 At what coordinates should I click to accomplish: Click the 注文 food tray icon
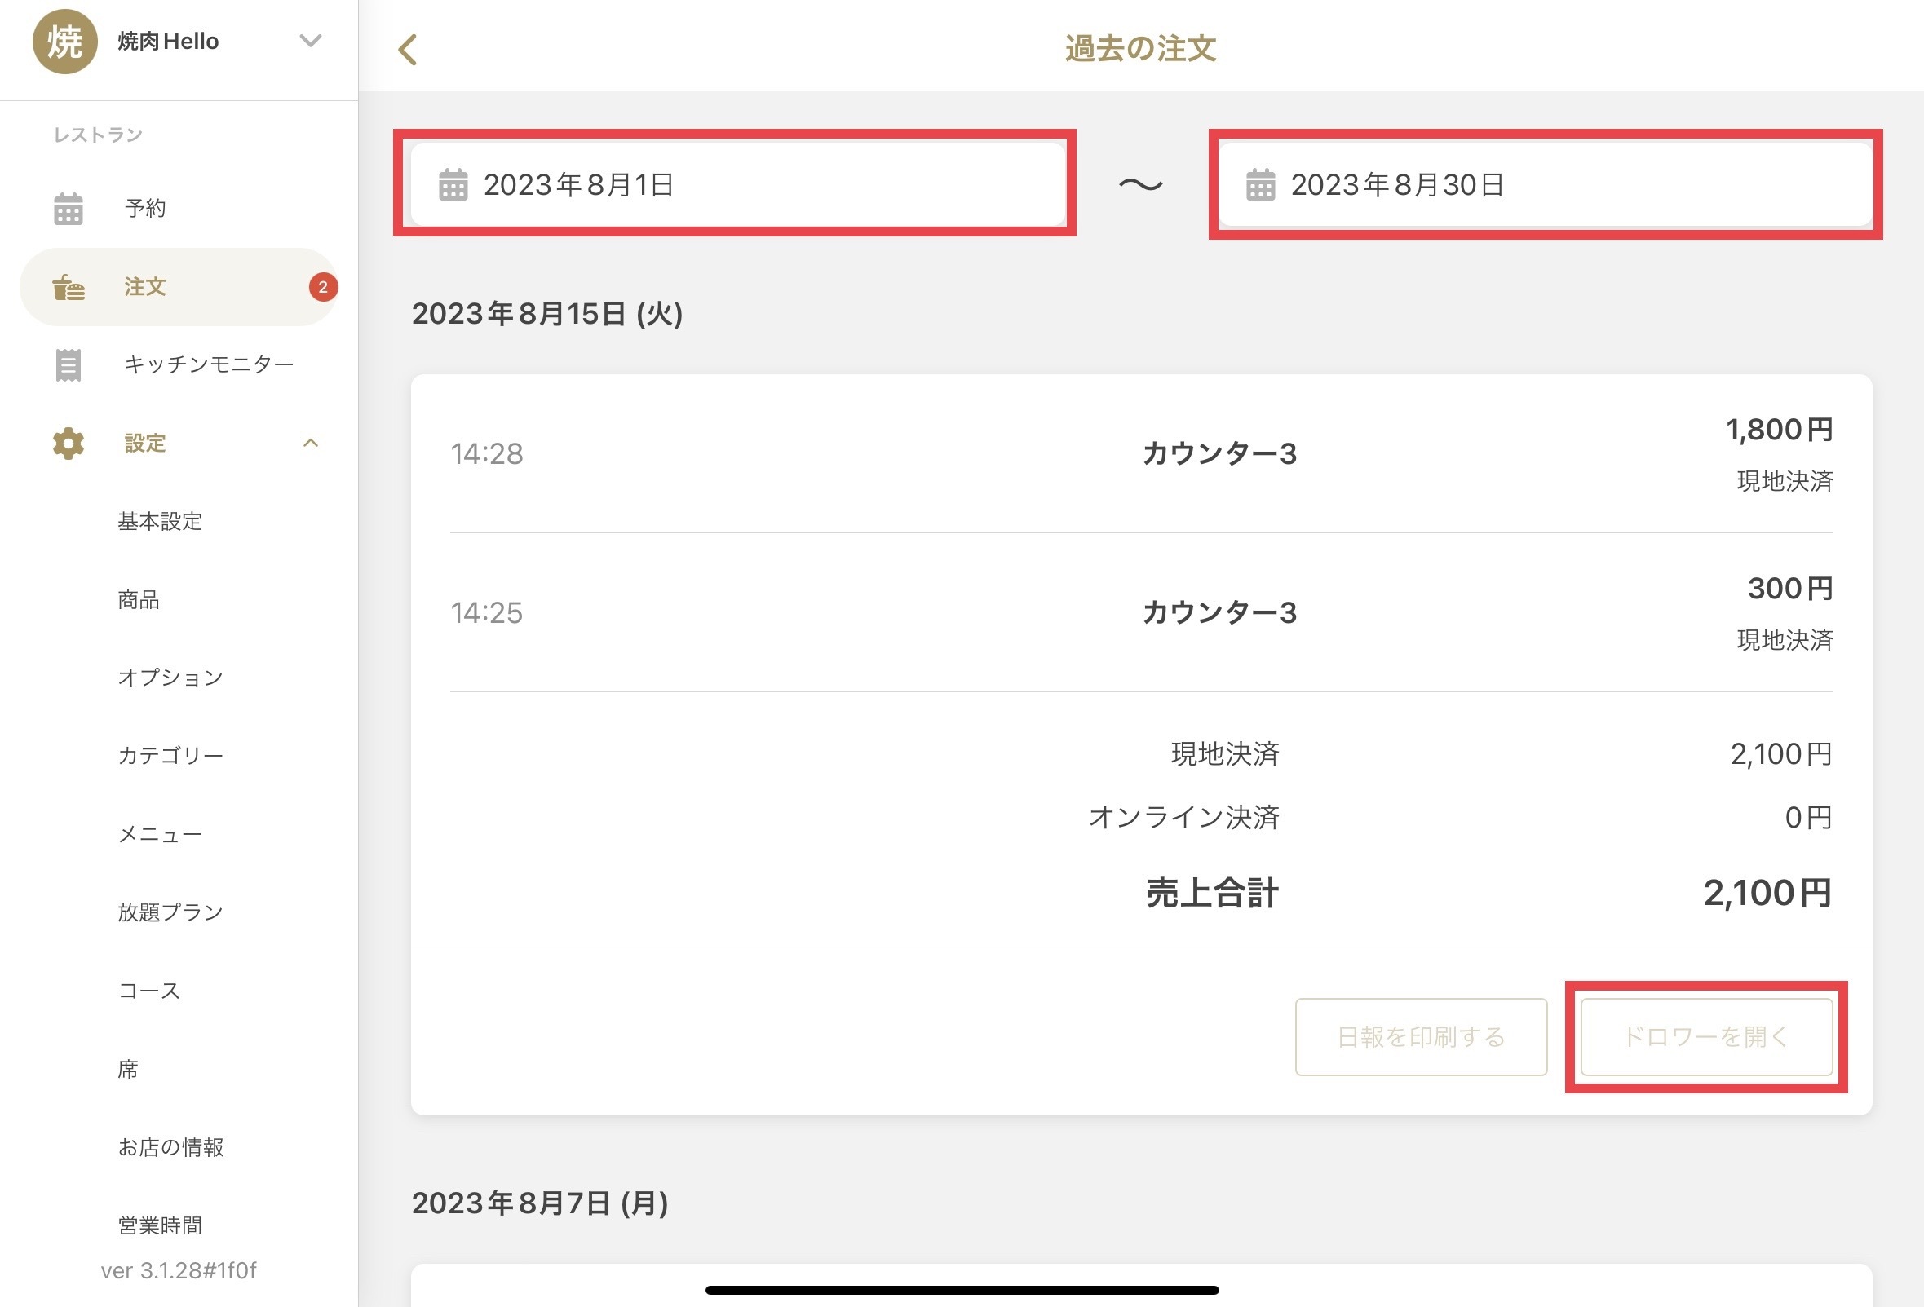pyautogui.click(x=68, y=287)
